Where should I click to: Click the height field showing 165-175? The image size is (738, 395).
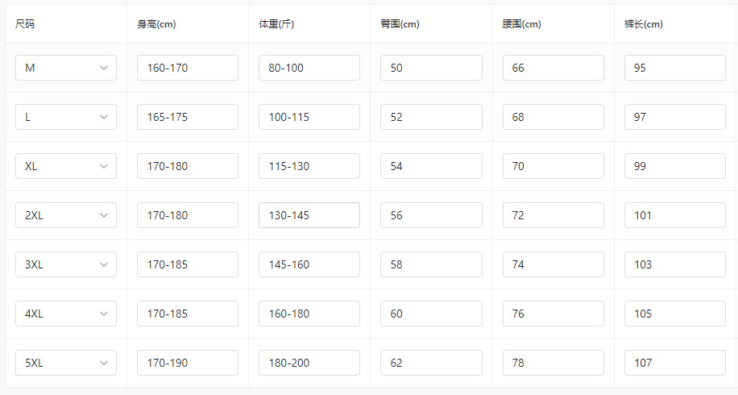pos(188,117)
